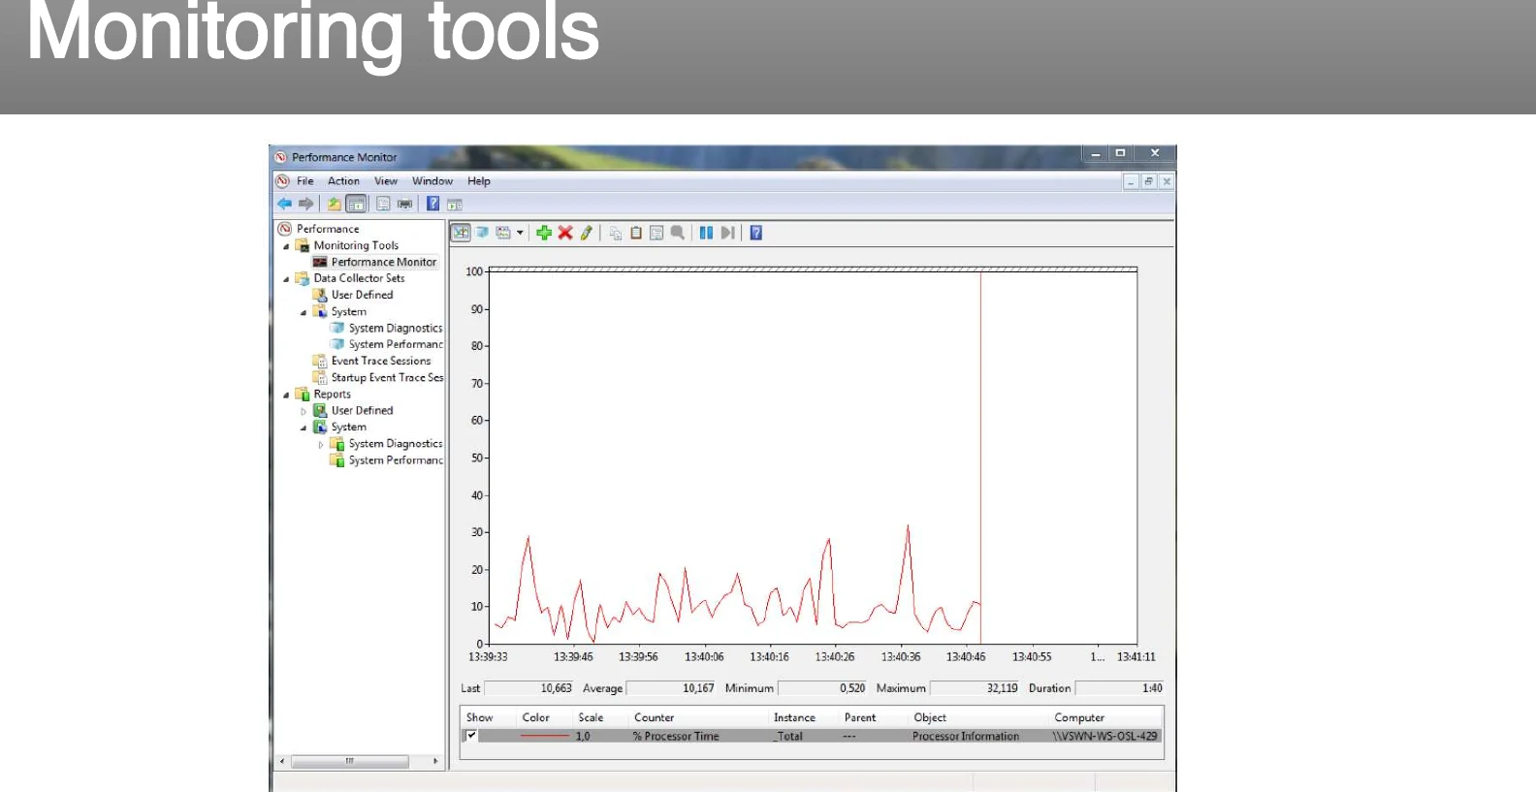Select Startup Event Trace Sessions
Viewport: 1536px width, 792px height.
tap(387, 377)
